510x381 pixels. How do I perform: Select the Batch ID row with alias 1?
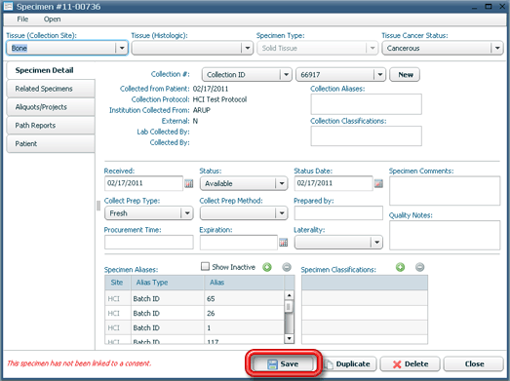(194, 327)
